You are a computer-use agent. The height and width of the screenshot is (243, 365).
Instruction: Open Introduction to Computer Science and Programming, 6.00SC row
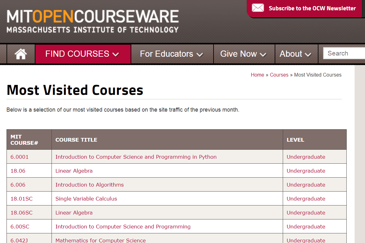(123, 227)
